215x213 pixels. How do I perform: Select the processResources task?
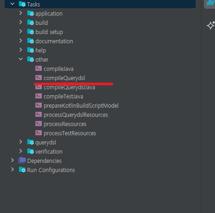65,124
